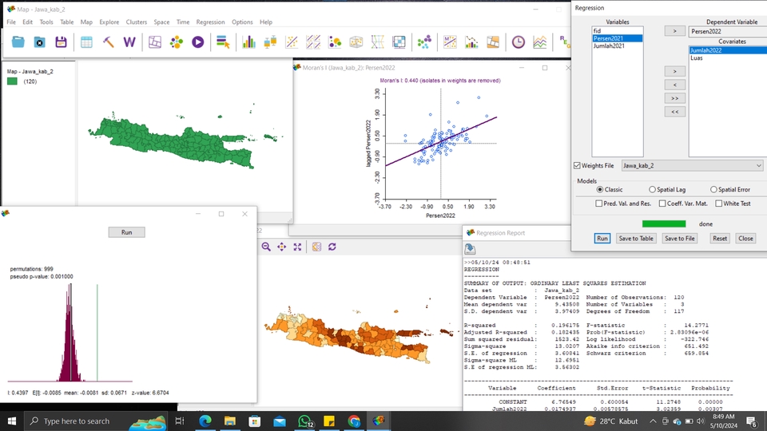This screenshot has height=431, width=767.
Task: Open the histogram chart icon
Action: 248,42
